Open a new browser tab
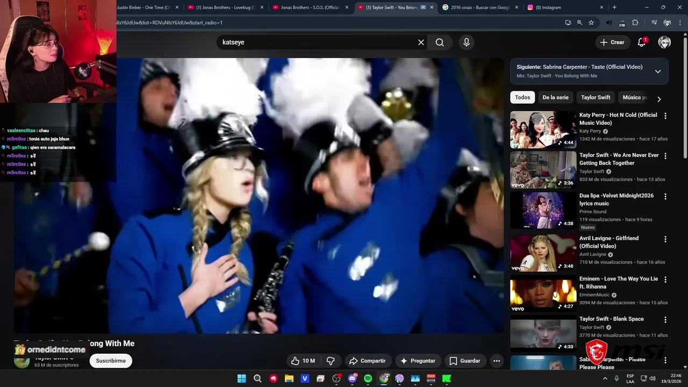Image resolution: width=688 pixels, height=387 pixels. [x=614, y=8]
